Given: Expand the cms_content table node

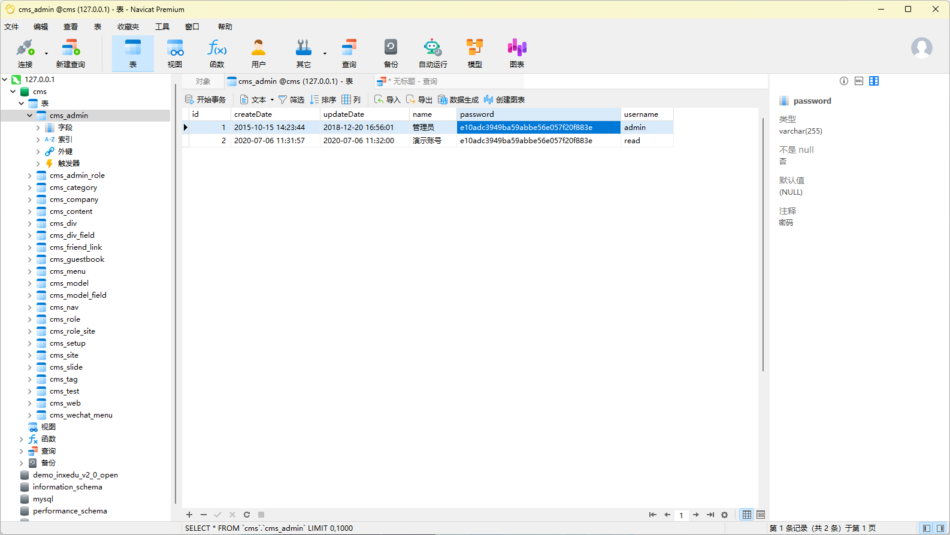Looking at the screenshot, I should tap(30, 211).
